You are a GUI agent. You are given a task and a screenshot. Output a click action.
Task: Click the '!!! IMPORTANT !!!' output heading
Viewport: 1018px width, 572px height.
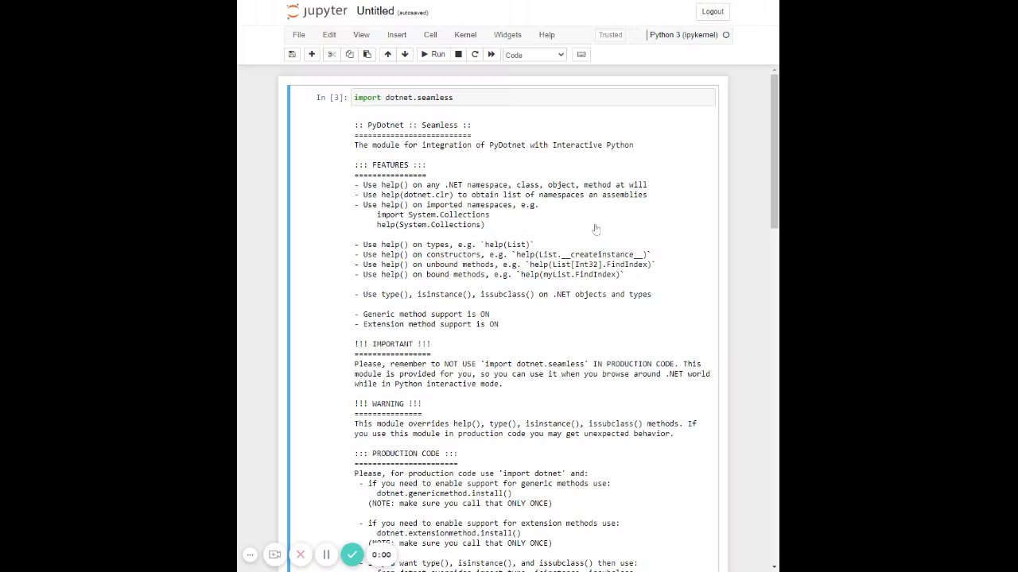392,344
